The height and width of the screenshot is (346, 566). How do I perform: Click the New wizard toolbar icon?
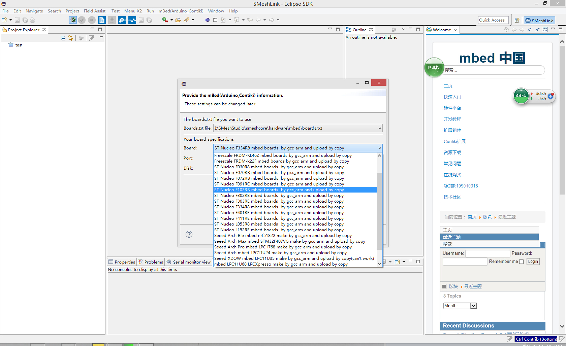click(4, 20)
